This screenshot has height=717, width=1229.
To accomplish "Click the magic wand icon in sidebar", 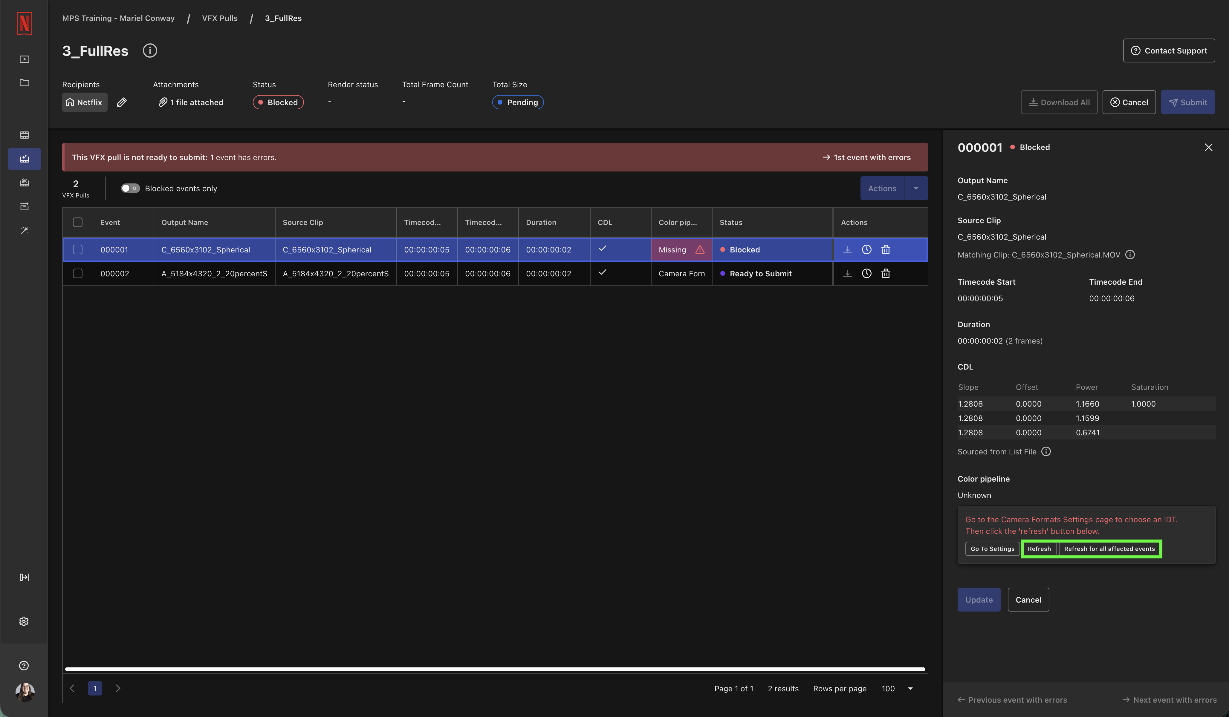I will 25,230.
